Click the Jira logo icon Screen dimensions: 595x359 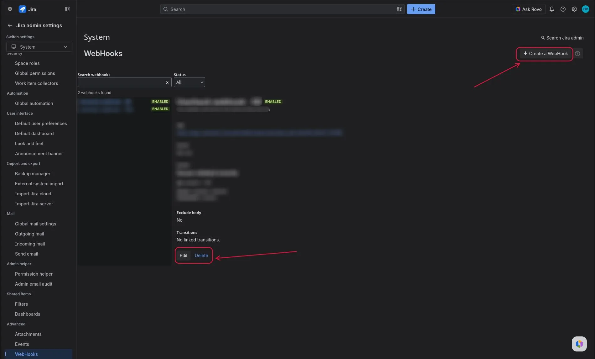(x=22, y=9)
